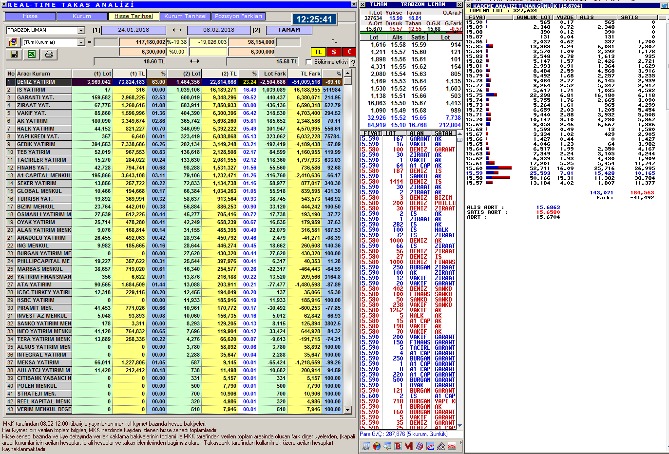The image size is (669, 454).
Task: Switch currency to dollar with the $ button
Action: coord(334,52)
